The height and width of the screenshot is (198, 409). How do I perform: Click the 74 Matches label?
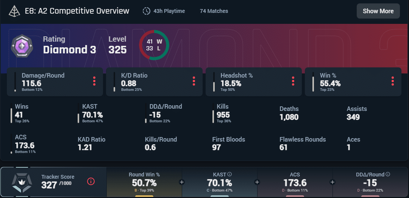point(214,11)
